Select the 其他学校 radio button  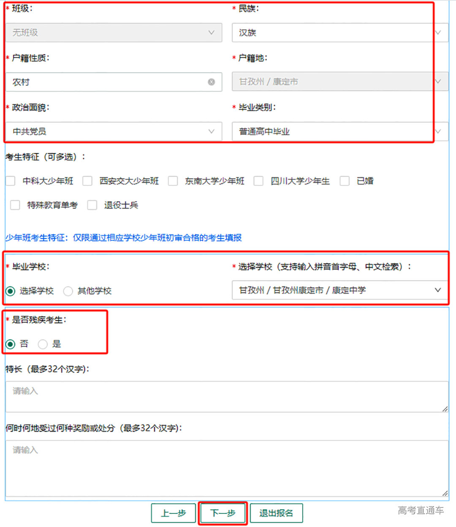pos(68,291)
